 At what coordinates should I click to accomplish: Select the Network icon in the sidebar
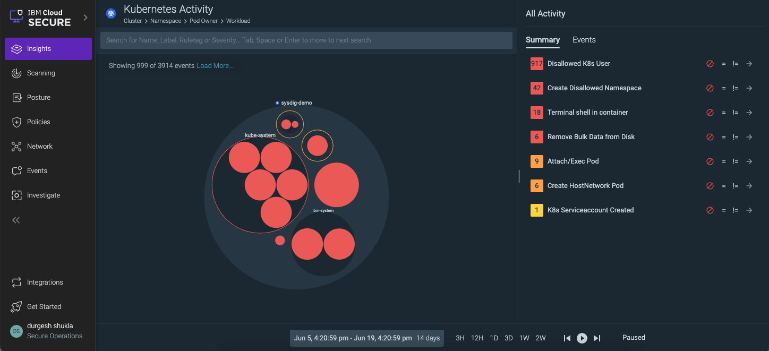click(x=16, y=146)
